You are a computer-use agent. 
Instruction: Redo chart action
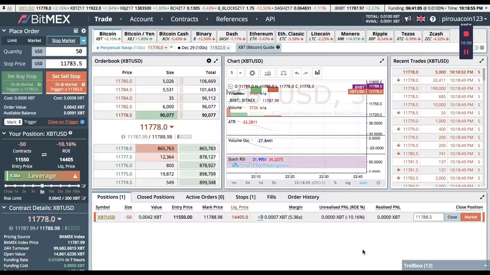pos(305,73)
